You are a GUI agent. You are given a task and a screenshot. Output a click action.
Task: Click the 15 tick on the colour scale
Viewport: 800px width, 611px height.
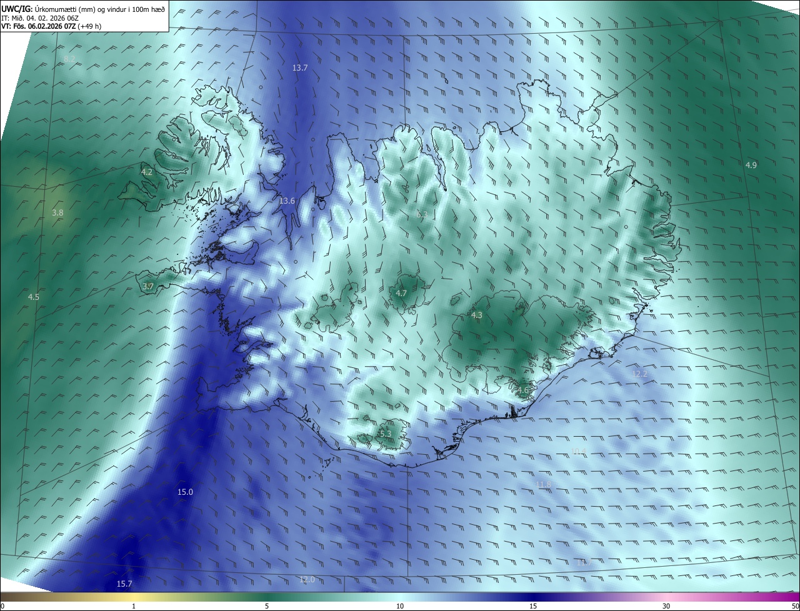pos(533,606)
